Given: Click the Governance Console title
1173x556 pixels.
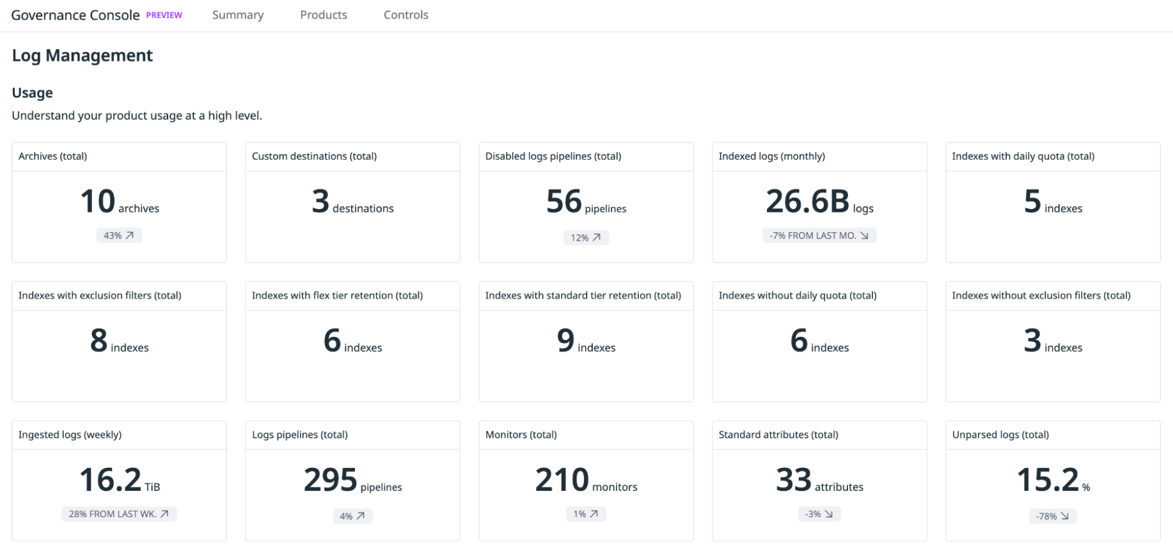Looking at the screenshot, I should 75,15.
